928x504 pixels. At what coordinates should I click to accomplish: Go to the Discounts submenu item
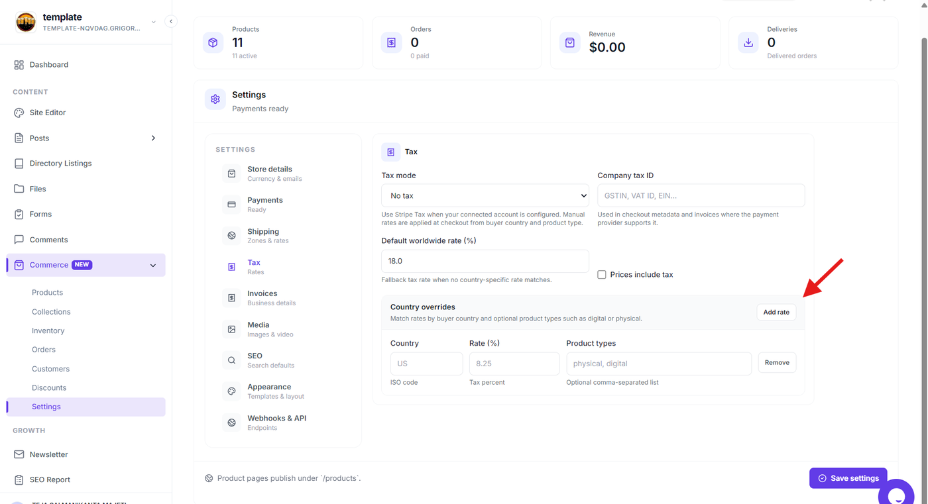click(49, 387)
